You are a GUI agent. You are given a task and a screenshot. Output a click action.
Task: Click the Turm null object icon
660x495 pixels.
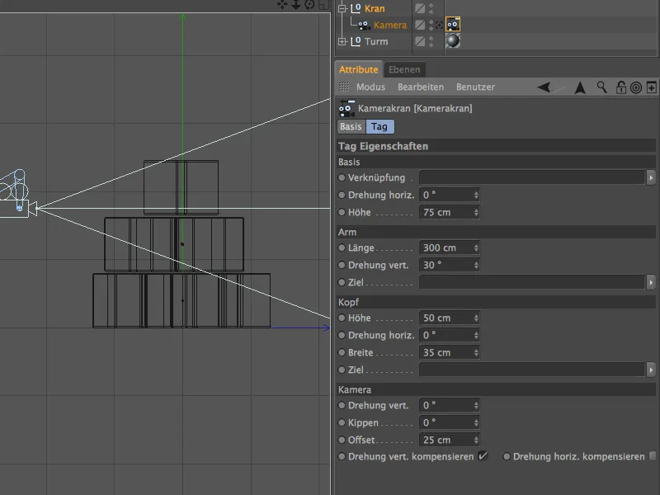[x=356, y=41]
